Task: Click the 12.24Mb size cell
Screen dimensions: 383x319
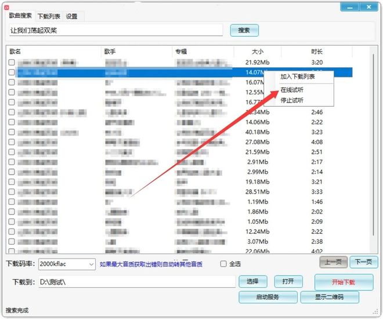Action: pos(258,231)
